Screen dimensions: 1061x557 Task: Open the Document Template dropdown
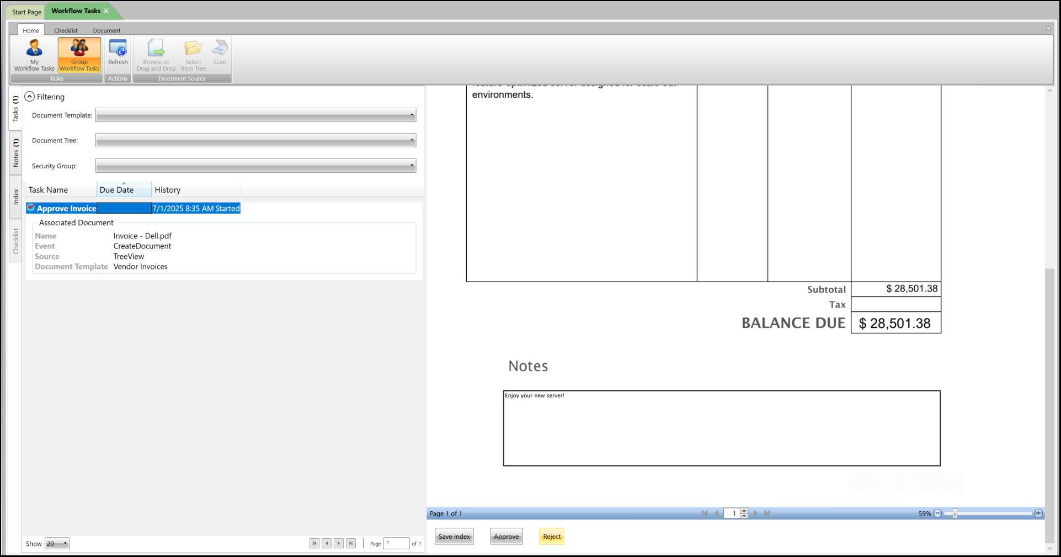pos(412,115)
